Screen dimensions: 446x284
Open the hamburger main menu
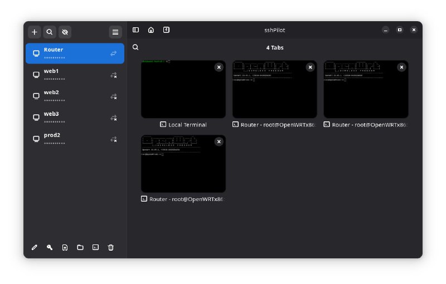[115, 32]
